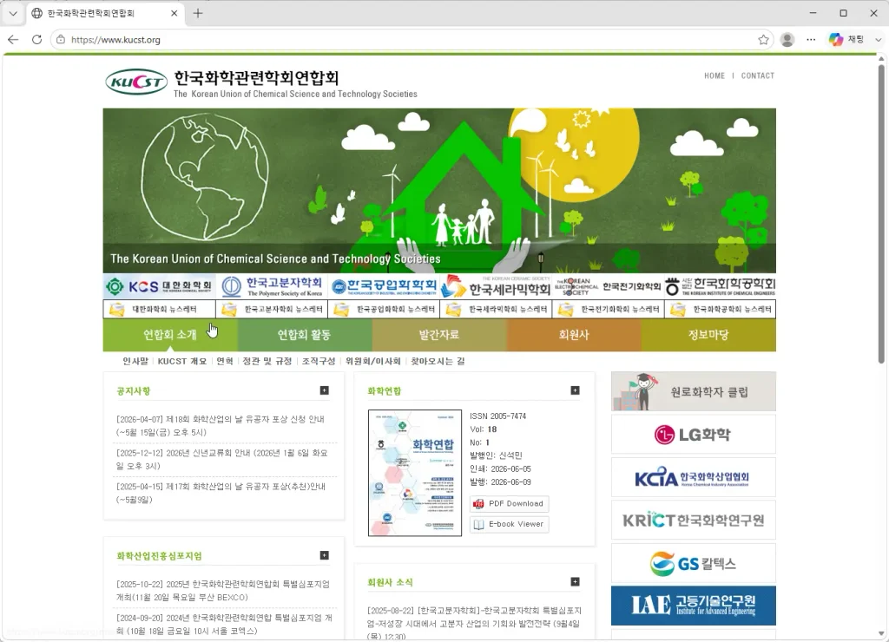Open the 한국고분자학회 logo banner
Image resolution: width=889 pixels, height=642 pixels.
click(x=272, y=286)
